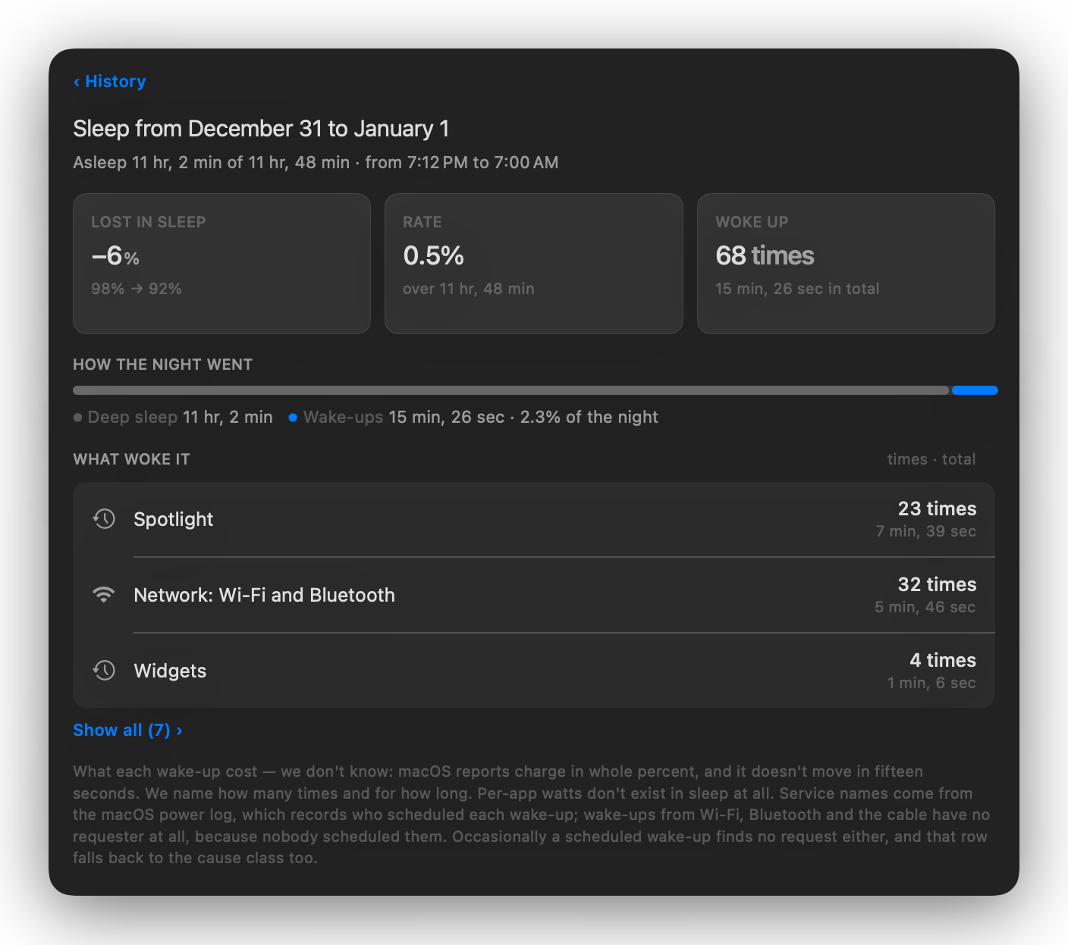Expand Show all (7) wake sources

(127, 730)
